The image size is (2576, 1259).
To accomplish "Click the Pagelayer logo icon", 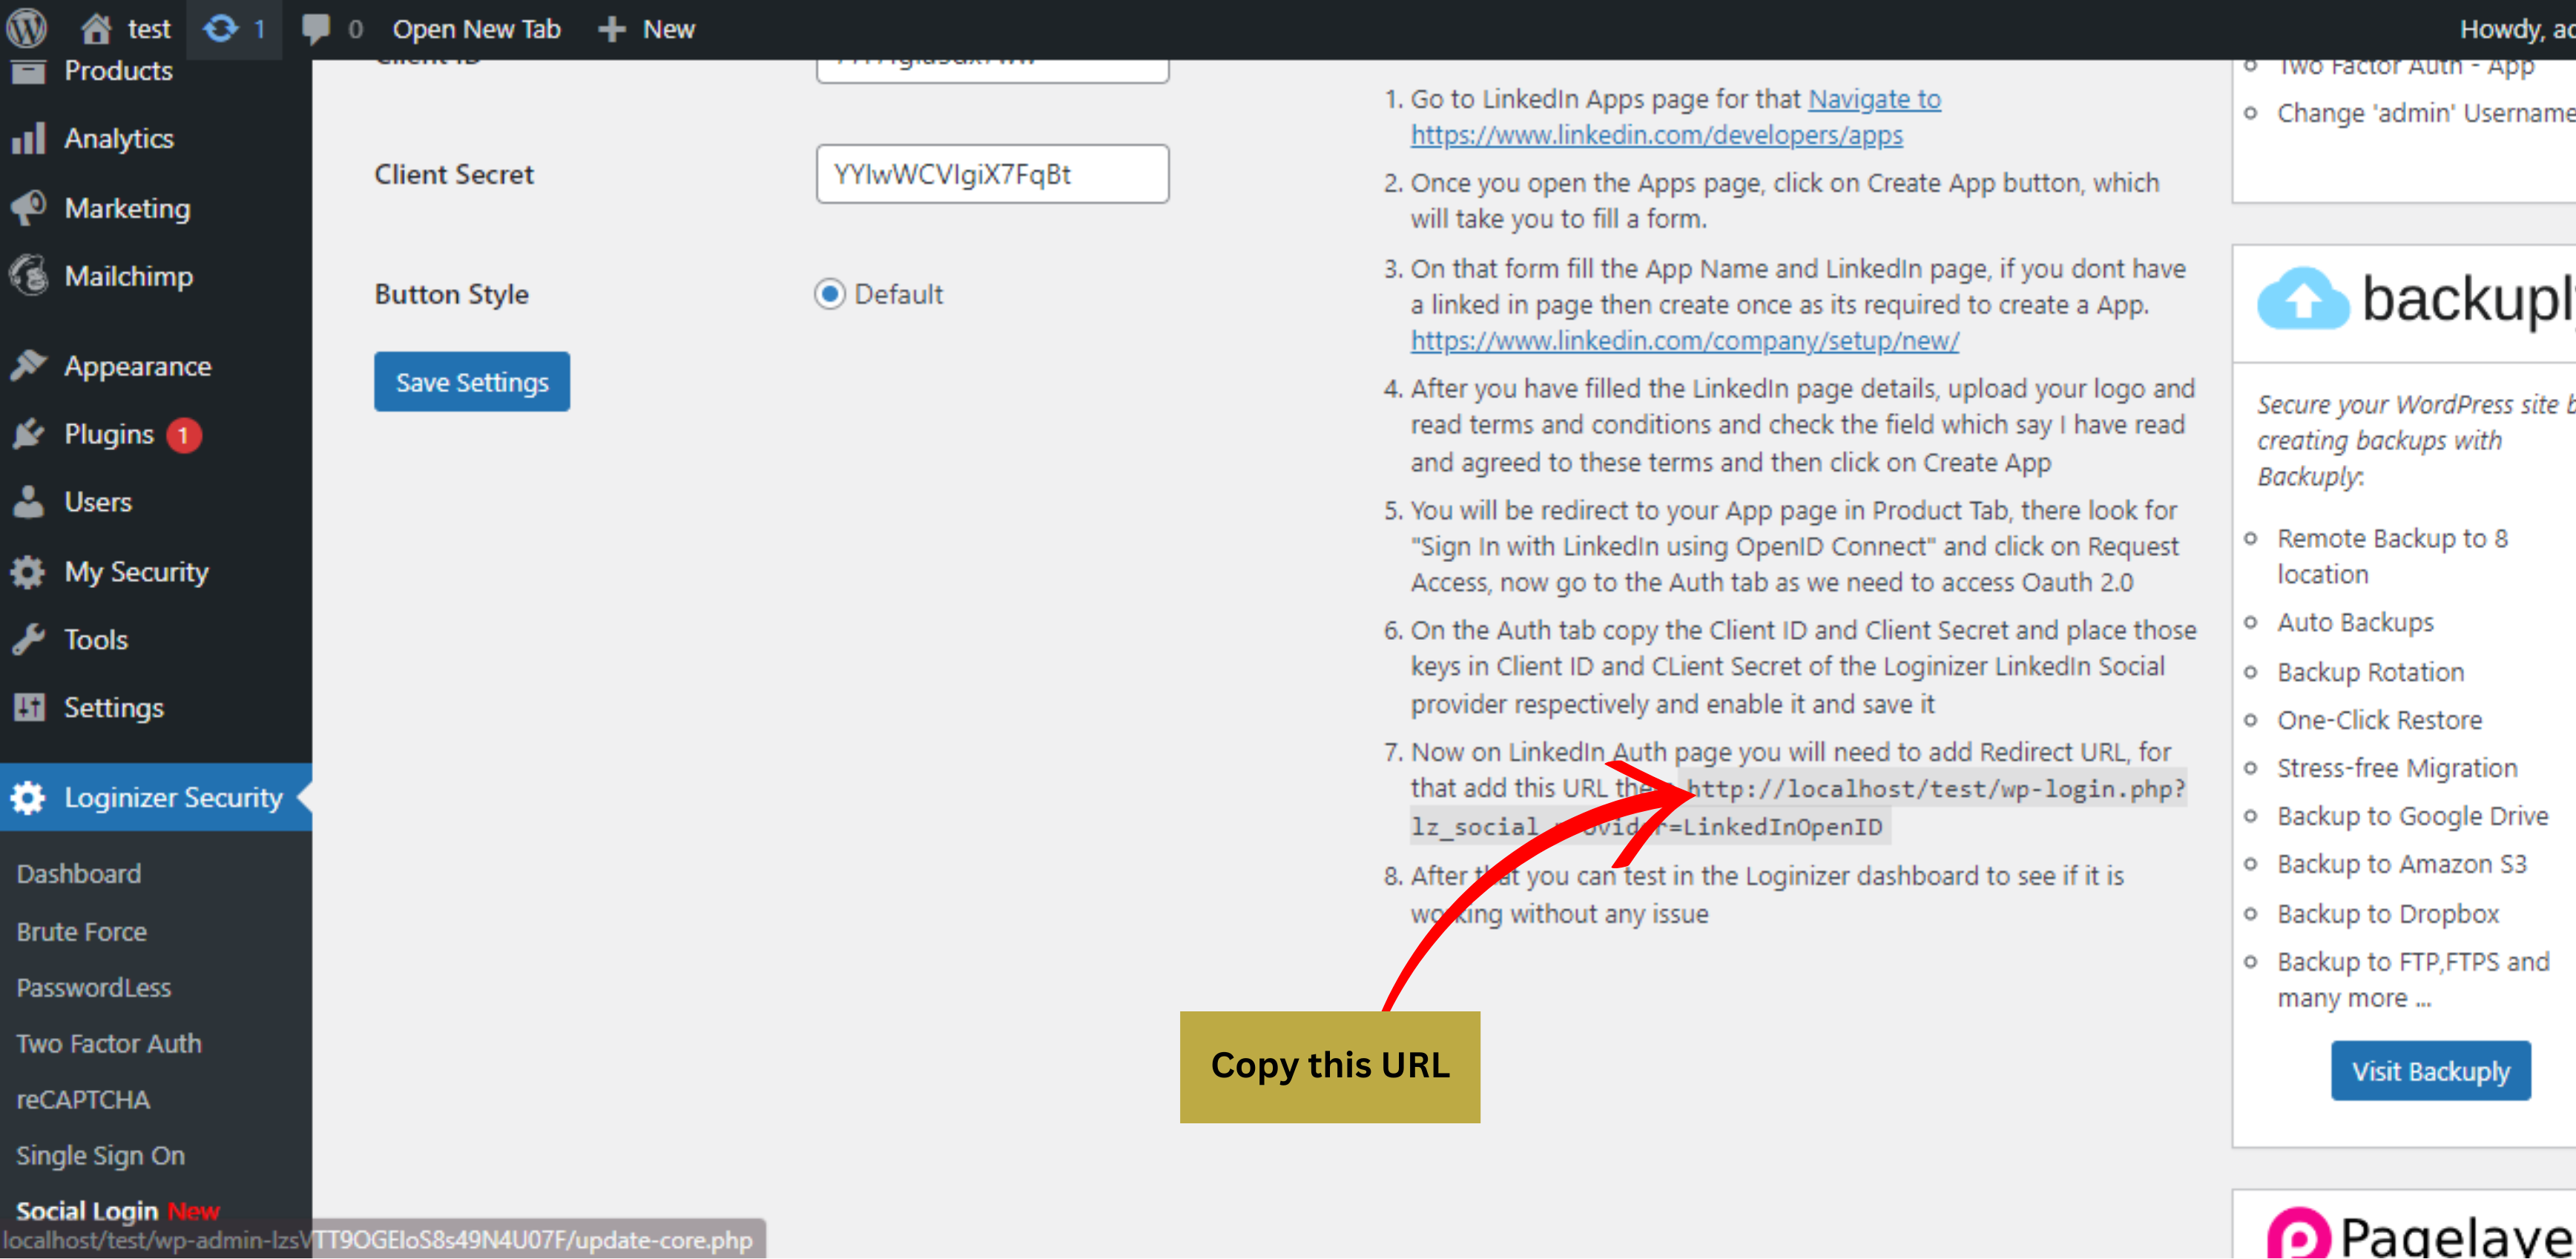I will (2299, 1234).
